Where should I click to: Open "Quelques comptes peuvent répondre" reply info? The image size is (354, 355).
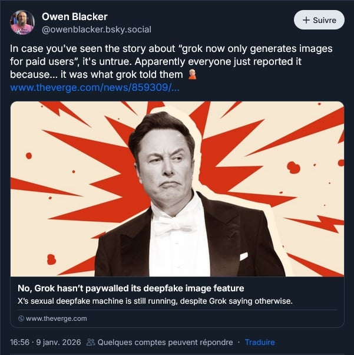pos(165,342)
